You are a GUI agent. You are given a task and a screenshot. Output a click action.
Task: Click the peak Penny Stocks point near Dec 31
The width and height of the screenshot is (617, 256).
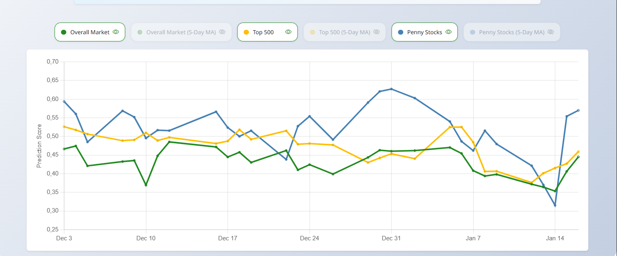tap(391, 89)
